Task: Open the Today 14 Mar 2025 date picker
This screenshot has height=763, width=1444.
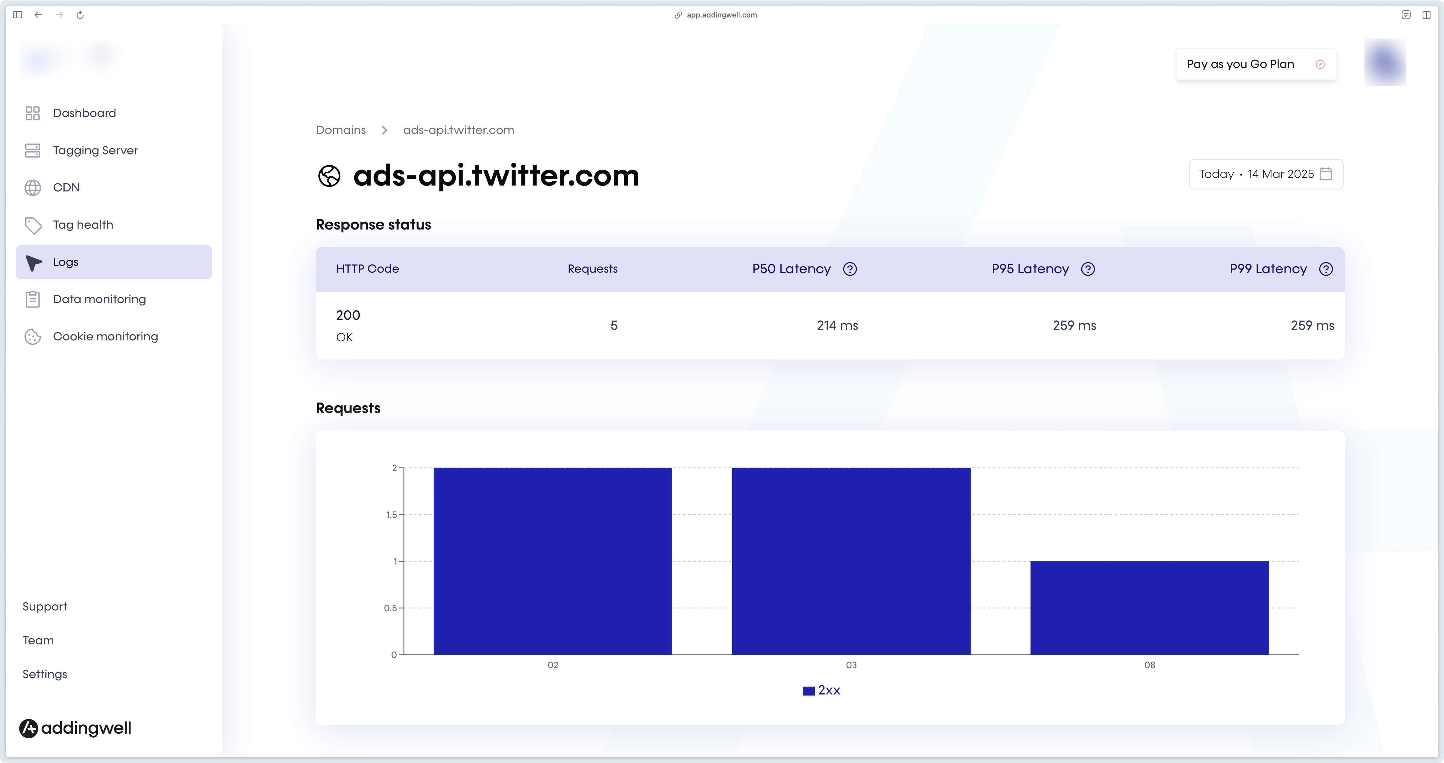Action: coord(1266,174)
